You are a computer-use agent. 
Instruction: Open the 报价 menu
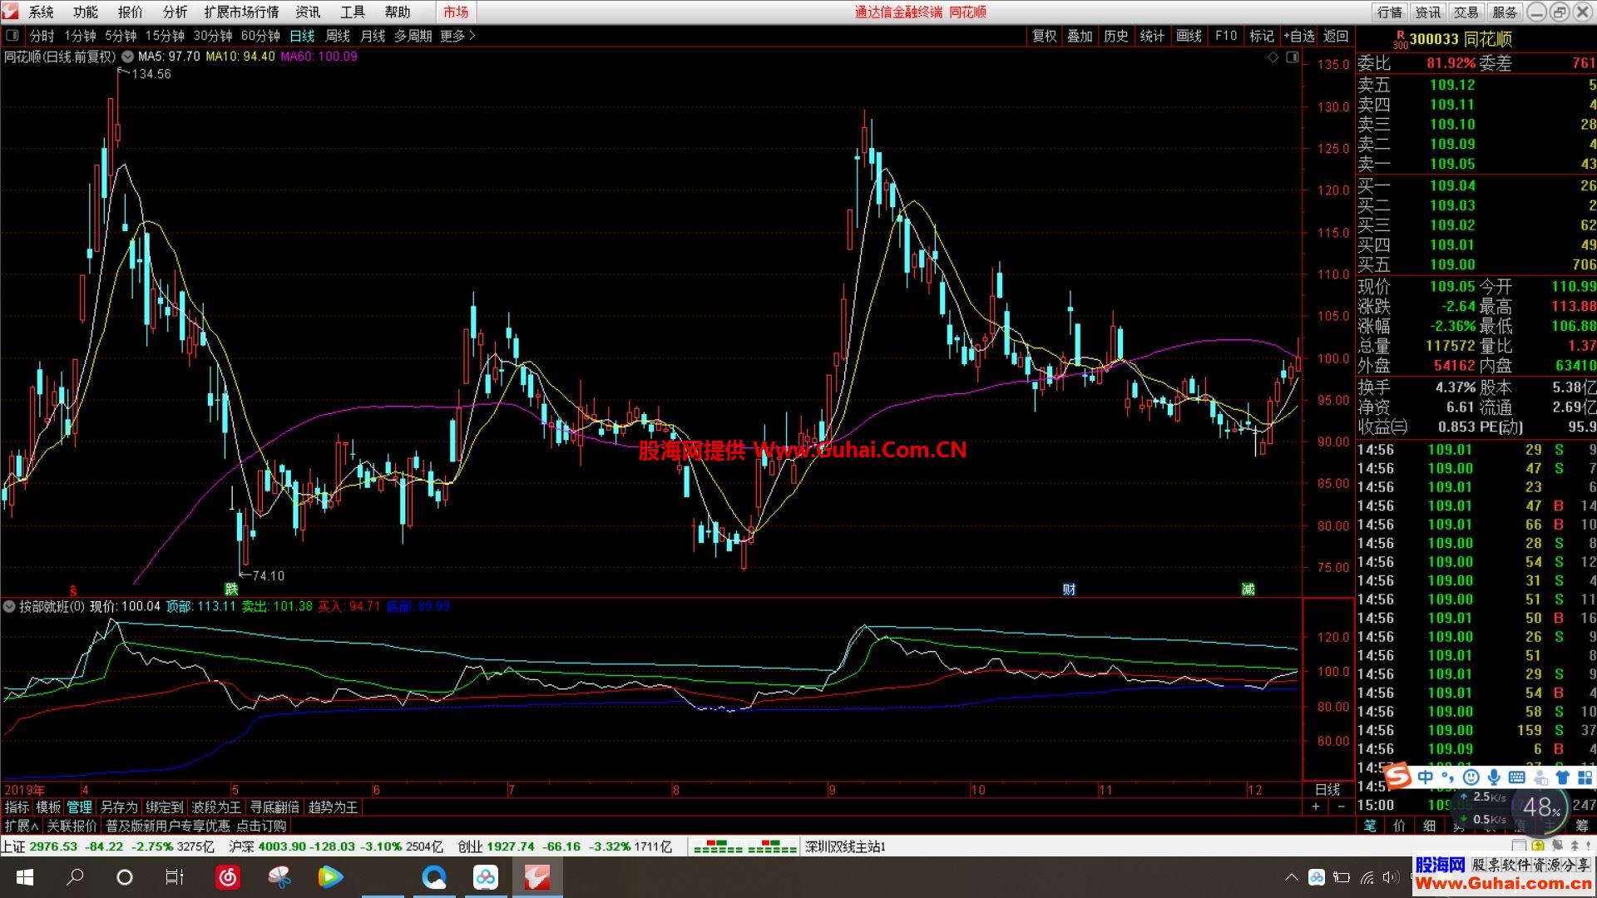[x=130, y=12]
